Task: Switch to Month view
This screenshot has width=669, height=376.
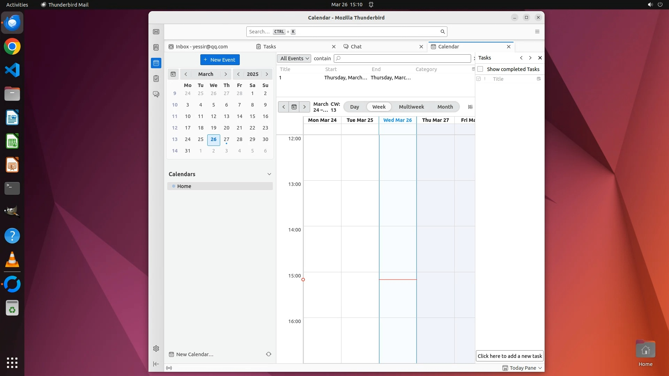Action: click(445, 107)
